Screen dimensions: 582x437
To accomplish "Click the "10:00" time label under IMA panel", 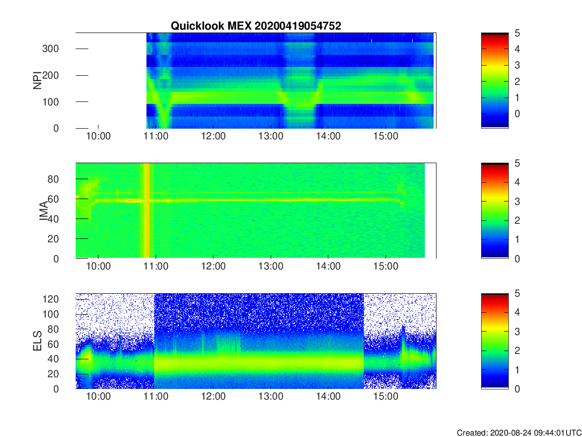I will pos(98,267).
